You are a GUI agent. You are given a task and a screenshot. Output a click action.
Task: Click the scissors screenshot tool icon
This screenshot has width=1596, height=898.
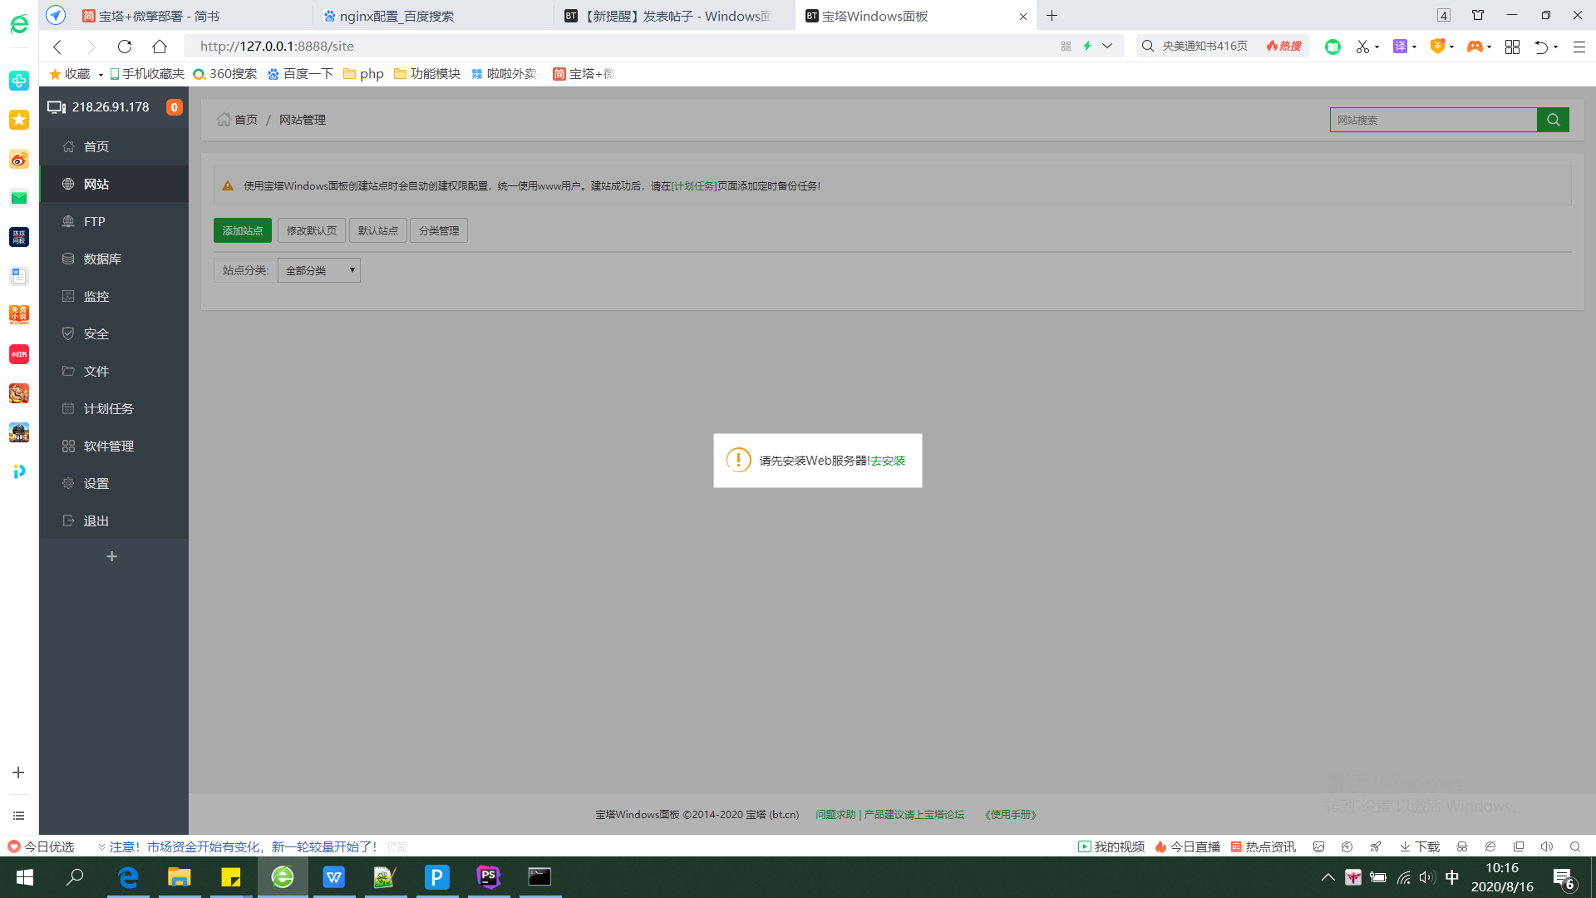(x=1362, y=47)
